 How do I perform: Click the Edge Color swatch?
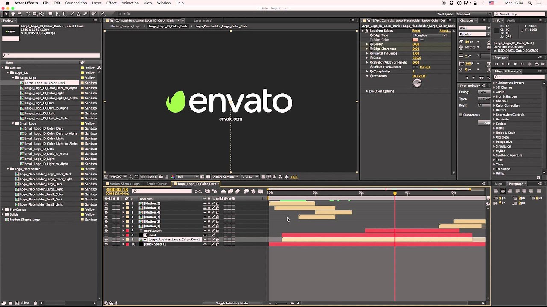415,40
